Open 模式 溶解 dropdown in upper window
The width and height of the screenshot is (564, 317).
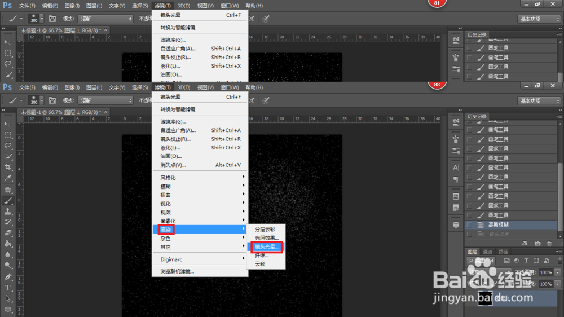click(106, 19)
